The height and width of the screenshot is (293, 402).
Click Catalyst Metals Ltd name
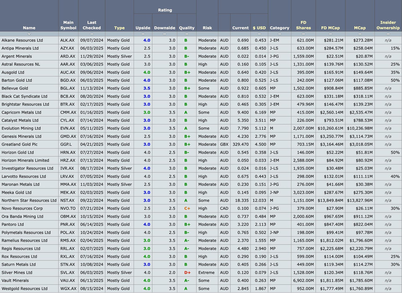pyautogui.click(x=20, y=120)
